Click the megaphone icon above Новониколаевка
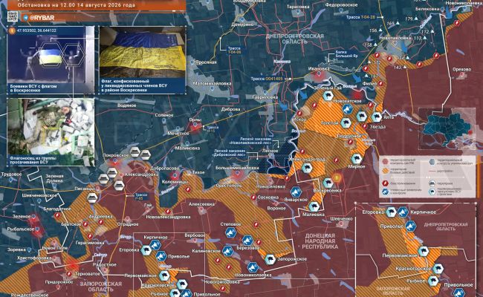 (253, 267)
